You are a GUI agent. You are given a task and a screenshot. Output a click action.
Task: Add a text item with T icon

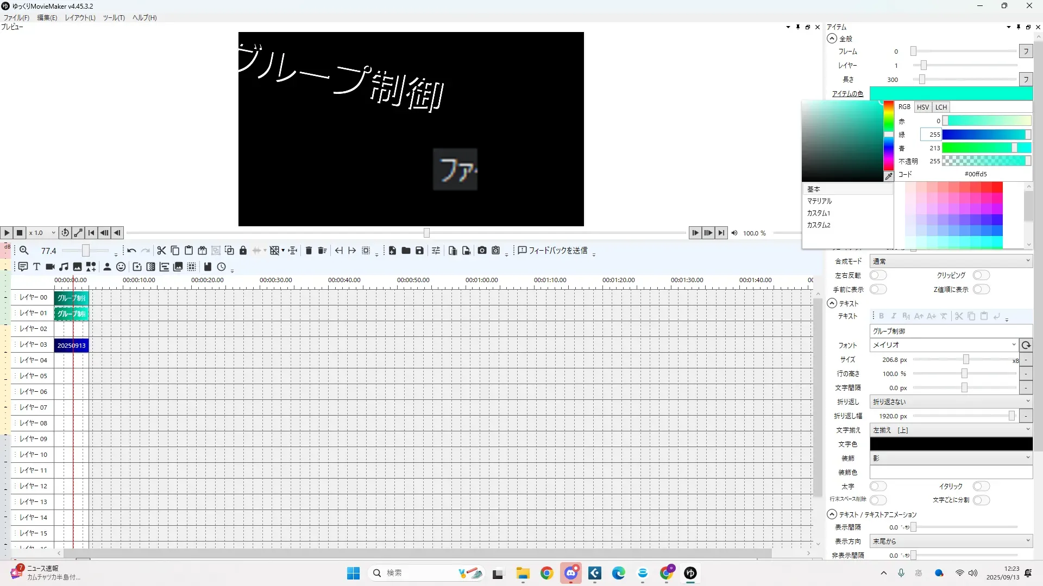(x=36, y=267)
